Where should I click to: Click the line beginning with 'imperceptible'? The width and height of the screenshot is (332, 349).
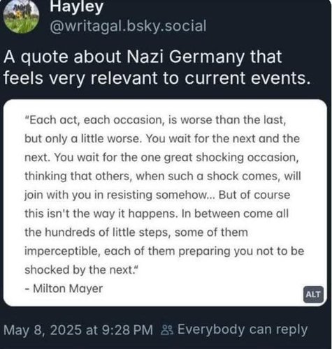[164, 251]
